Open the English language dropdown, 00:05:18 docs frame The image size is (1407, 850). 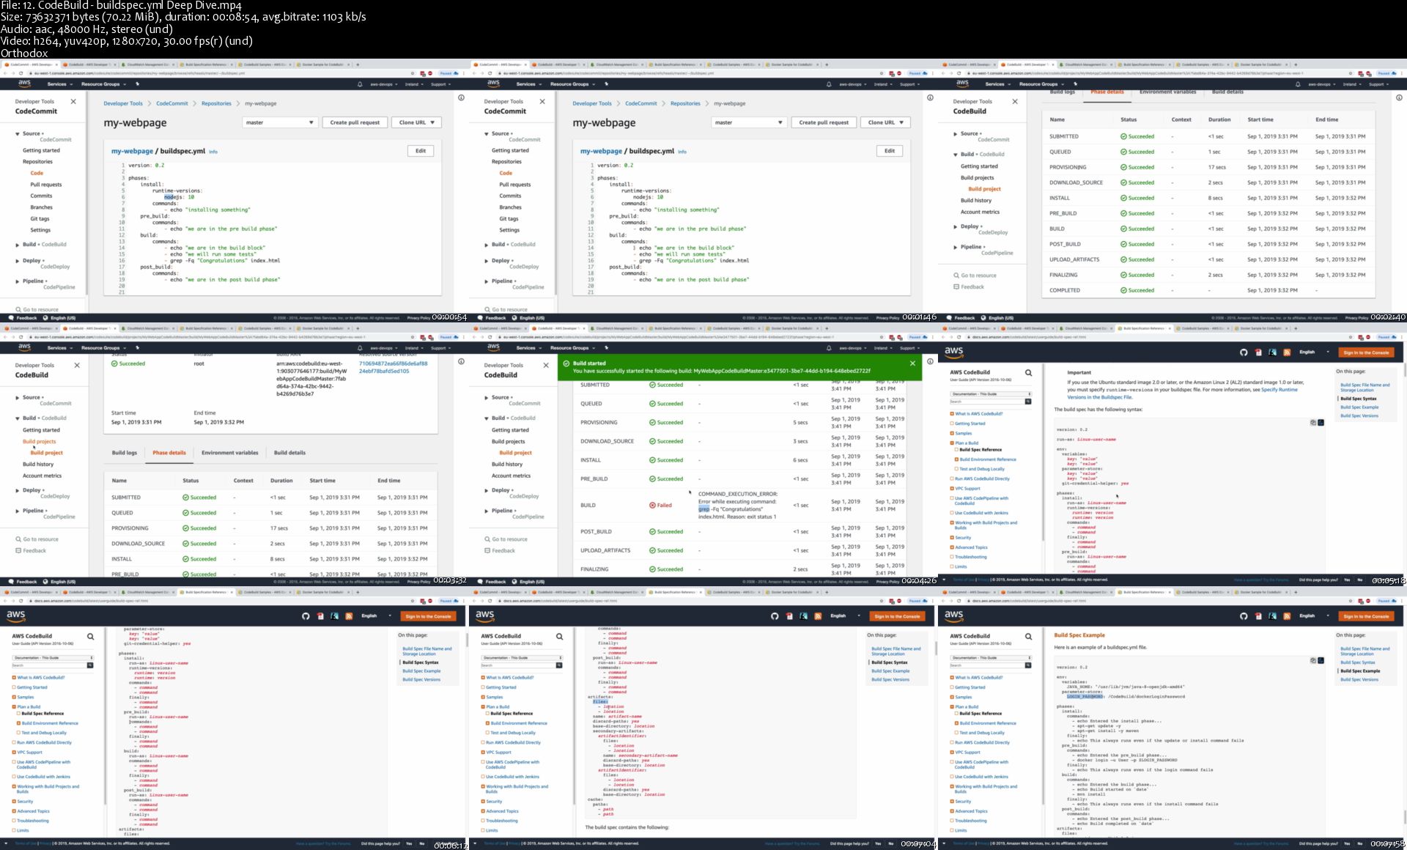pyautogui.click(x=1314, y=352)
